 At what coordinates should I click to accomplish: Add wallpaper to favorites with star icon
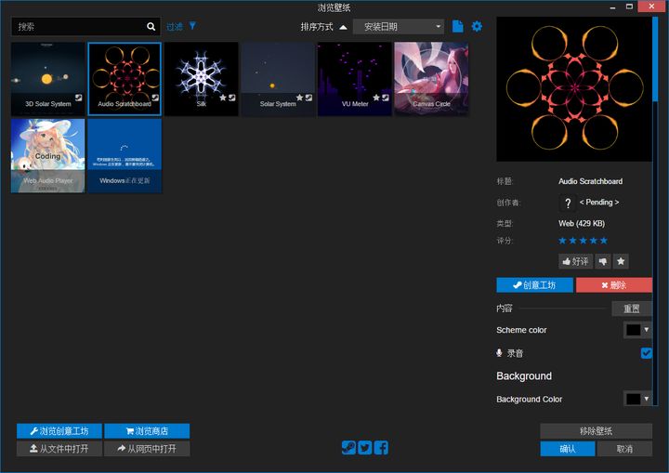(621, 261)
